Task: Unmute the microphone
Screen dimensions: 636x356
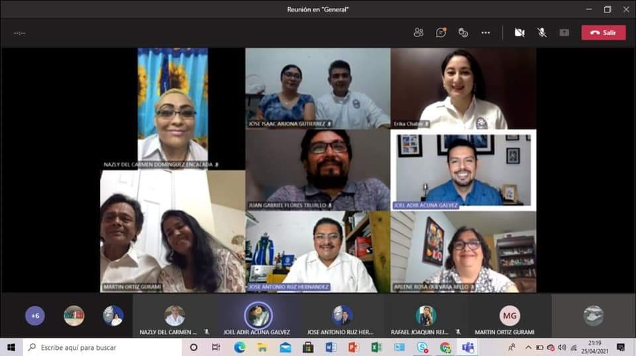Action: (x=542, y=33)
